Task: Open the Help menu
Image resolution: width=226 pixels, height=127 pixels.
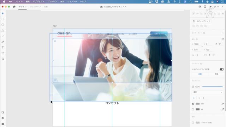Action: (x=83, y=1)
